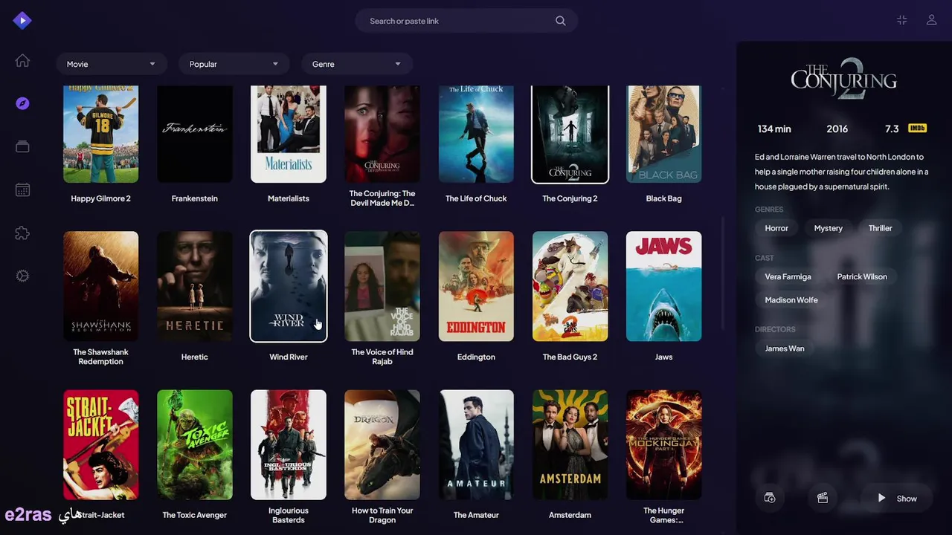Select The Shawshank Redemption poster
This screenshot has height=535, width=952.
pyautogui.click(x=100, y=286)
